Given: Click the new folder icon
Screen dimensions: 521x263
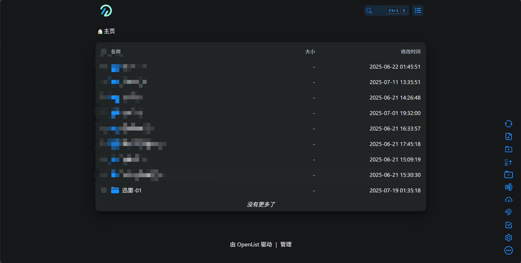Looking at the screenshot, I should (508, 149).
